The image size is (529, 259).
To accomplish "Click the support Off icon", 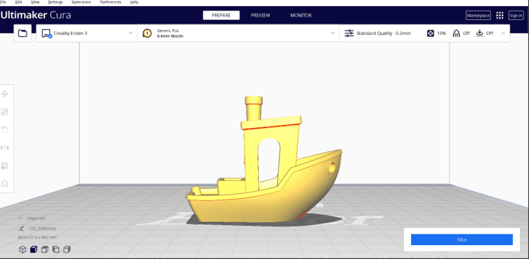I will coord(457,33).
